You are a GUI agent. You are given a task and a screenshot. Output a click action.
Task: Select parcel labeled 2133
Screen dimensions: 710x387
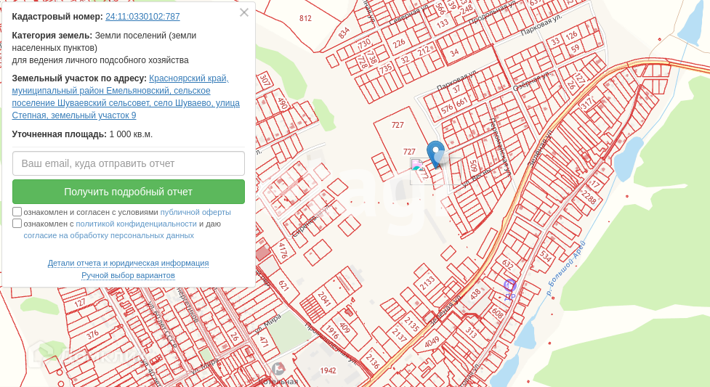click(x=427, y=283)
